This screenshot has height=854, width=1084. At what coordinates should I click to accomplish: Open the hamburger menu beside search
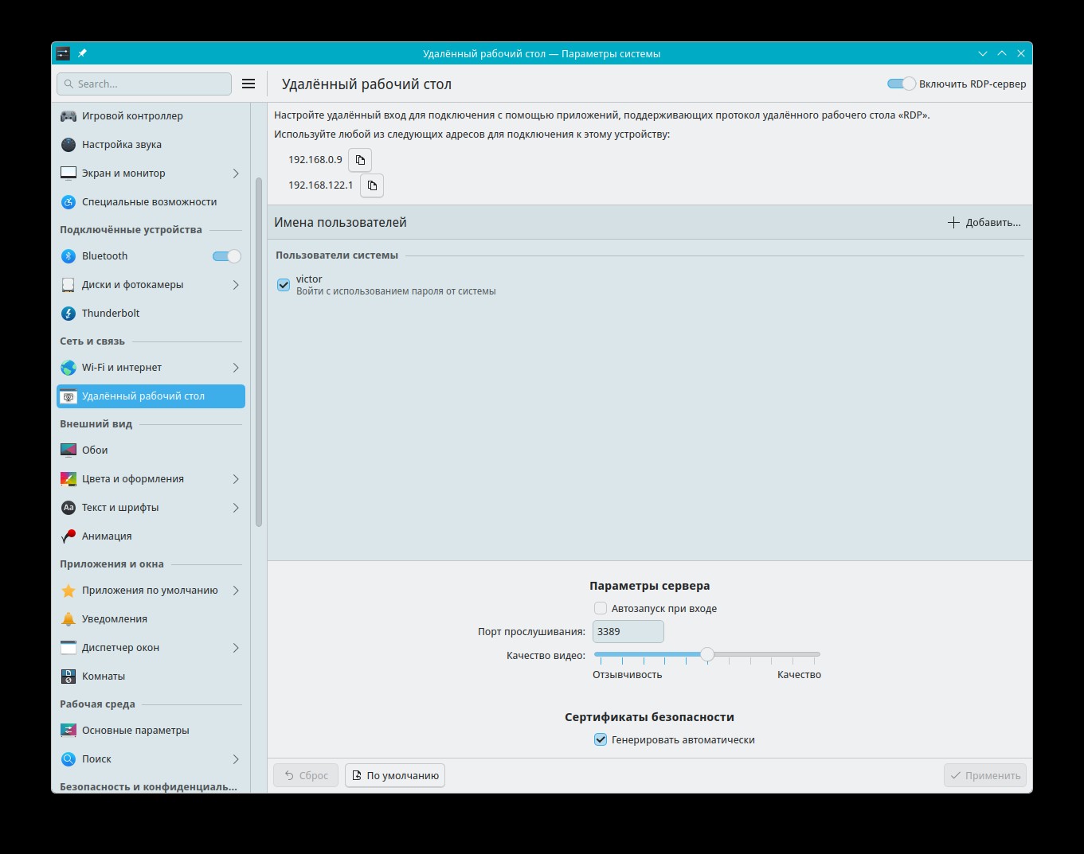[x=248, y=84]
